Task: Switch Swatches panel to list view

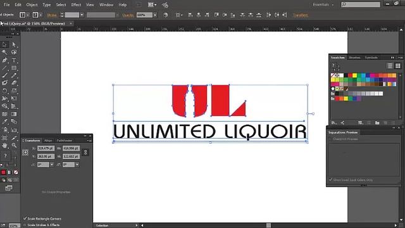Action: [x=390, y=66]
